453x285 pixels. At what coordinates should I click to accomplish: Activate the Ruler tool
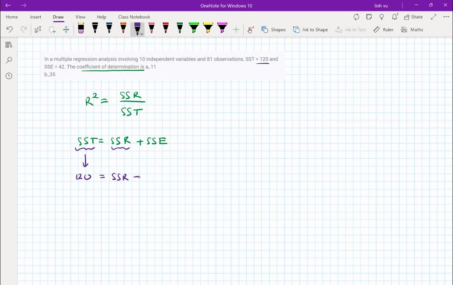click(383, 30)
